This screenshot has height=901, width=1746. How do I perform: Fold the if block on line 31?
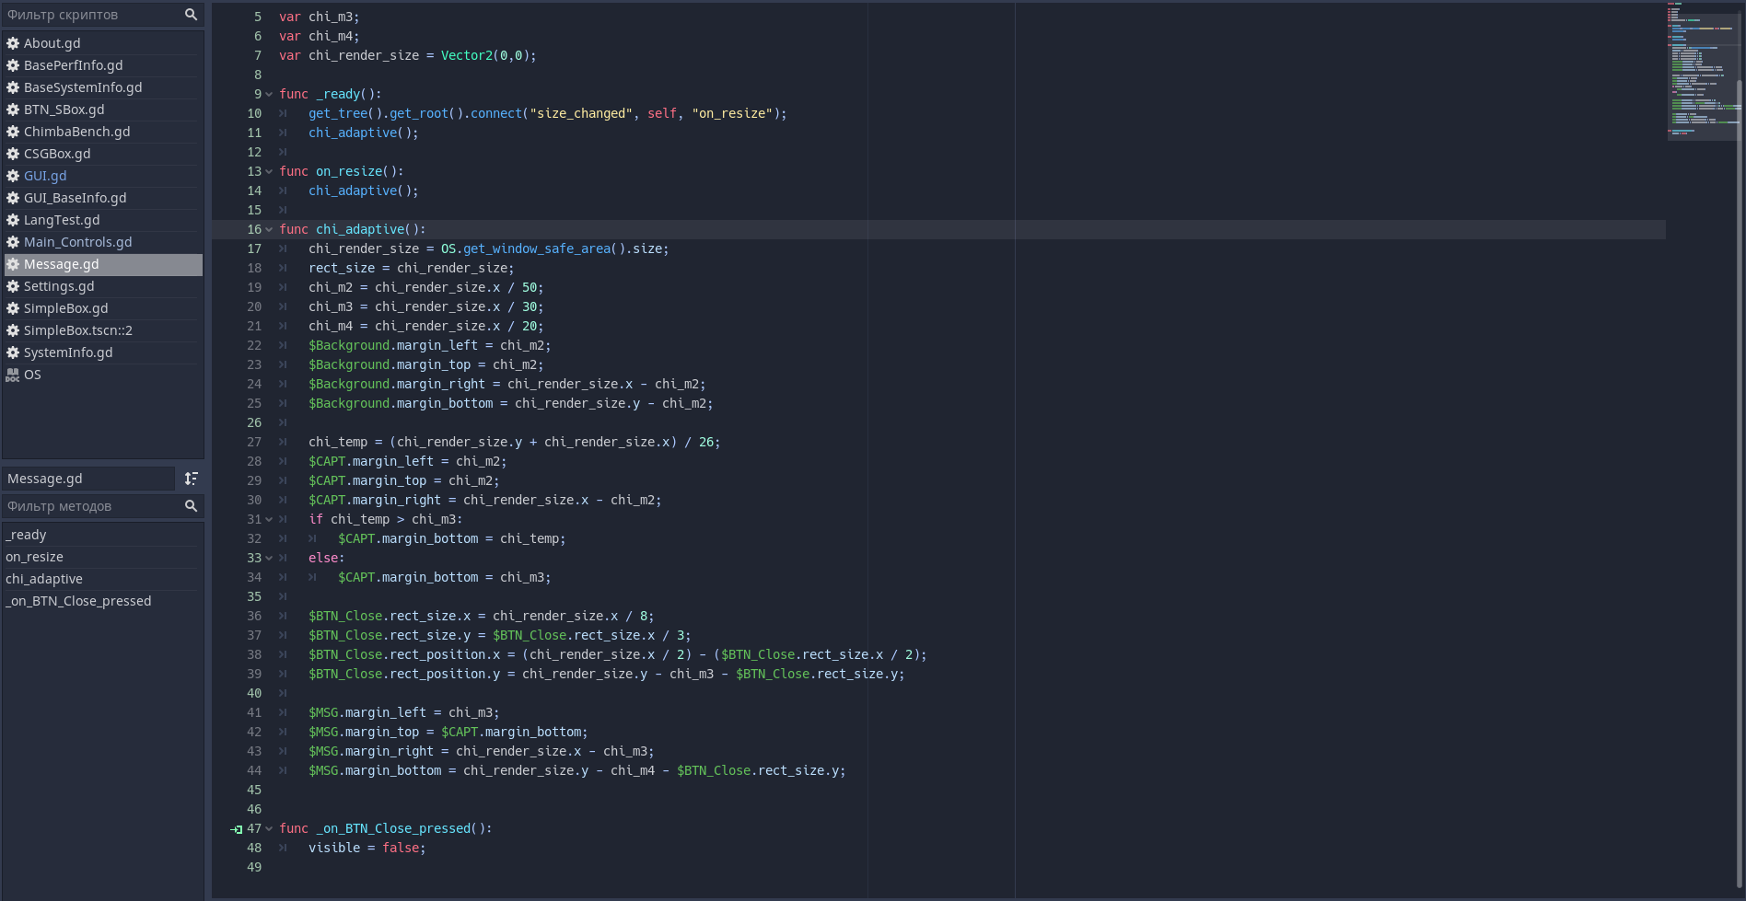269,520
